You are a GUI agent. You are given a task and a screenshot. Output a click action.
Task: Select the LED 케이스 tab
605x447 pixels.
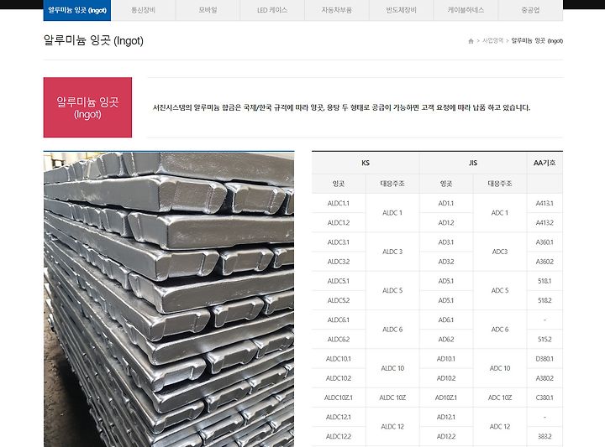(x=272, y=10)
